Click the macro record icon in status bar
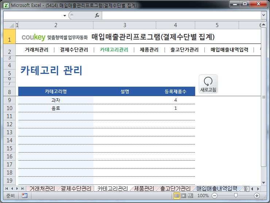This screenshot has height=203, width=270. [24, 196]
